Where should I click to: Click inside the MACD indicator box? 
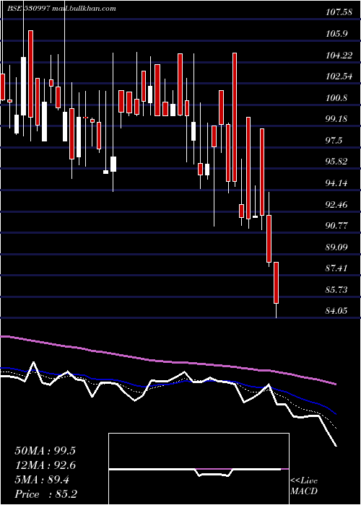point(199,469)
